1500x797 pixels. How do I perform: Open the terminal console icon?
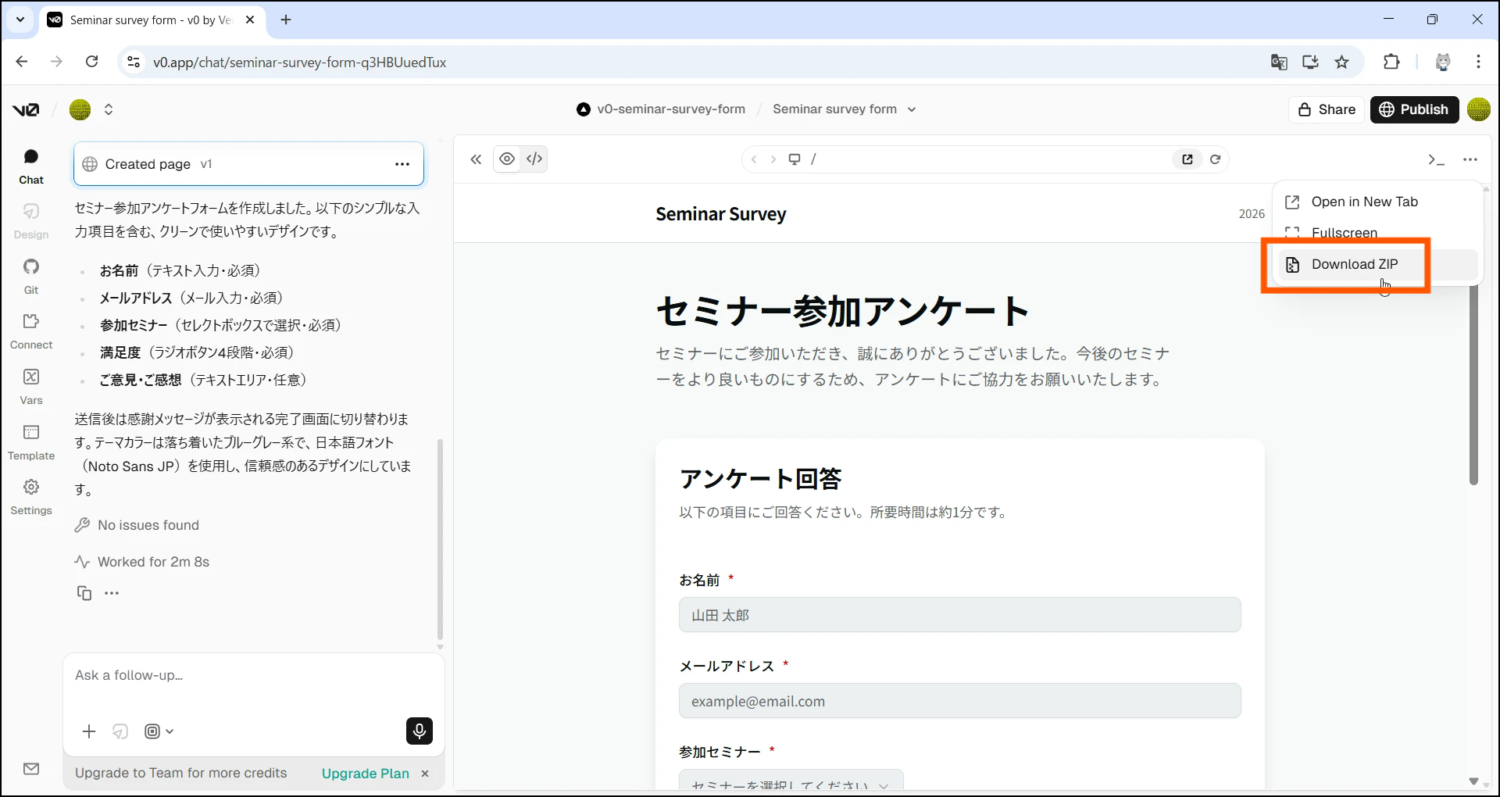click(x=1436, y=159)
